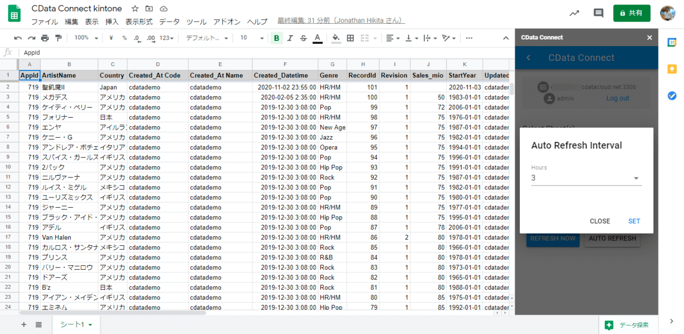
Task: Click the green 共有 share button
Action: click(x=632, y=13)
